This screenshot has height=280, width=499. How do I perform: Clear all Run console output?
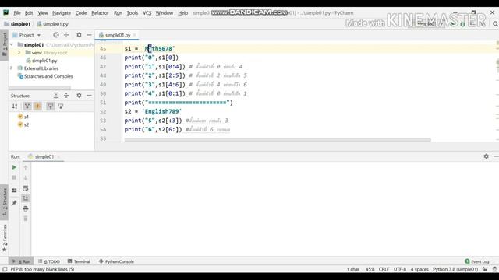tap(26, 219)
